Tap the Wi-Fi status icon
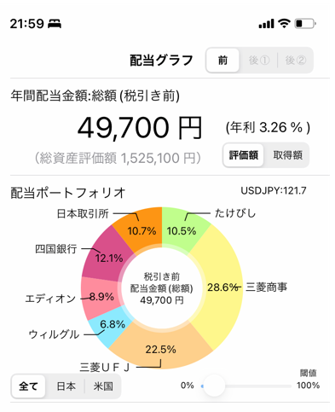 pos(284,23)
